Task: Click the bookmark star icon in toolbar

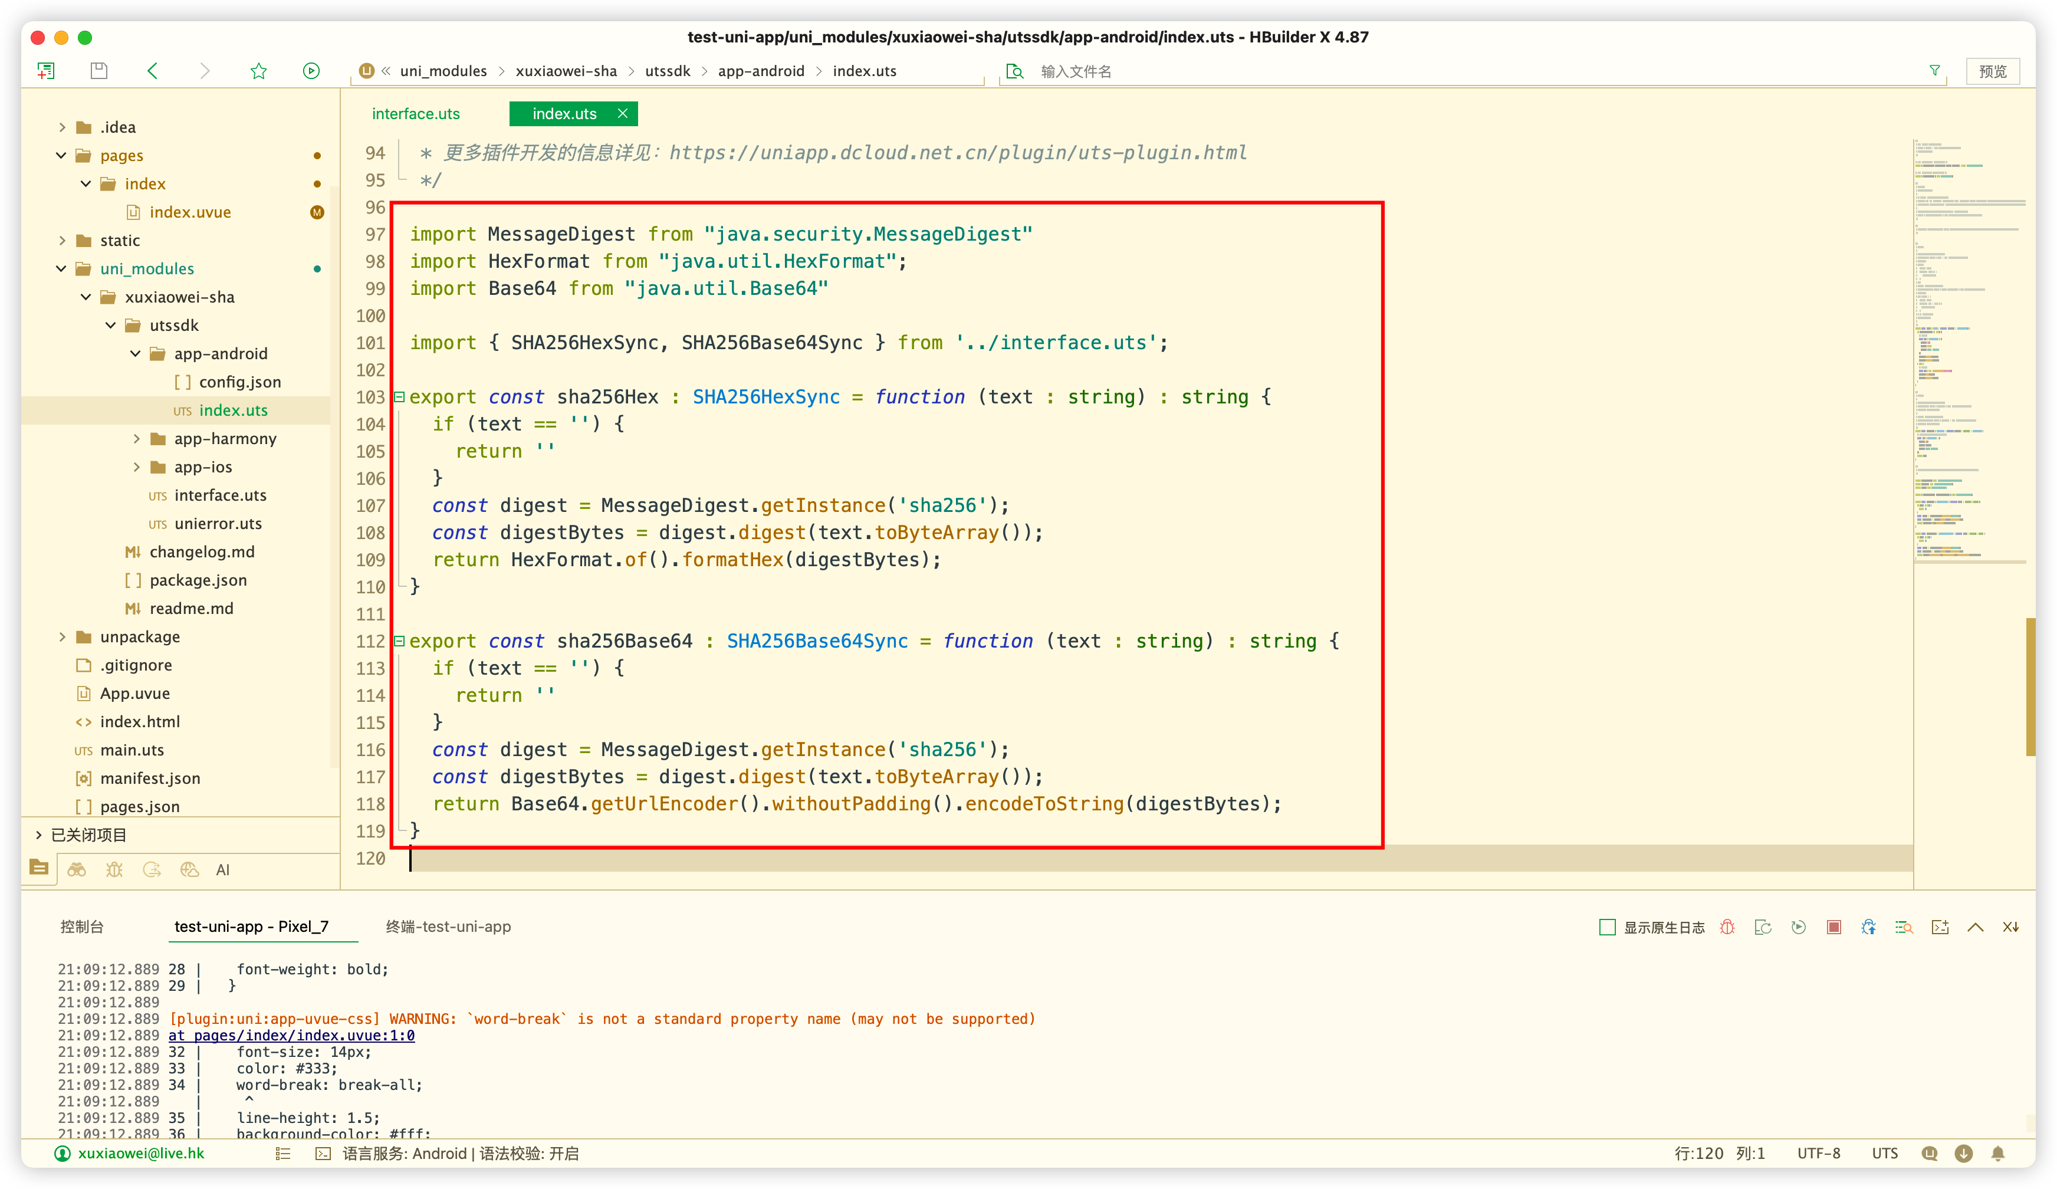Action: [259, 71]
